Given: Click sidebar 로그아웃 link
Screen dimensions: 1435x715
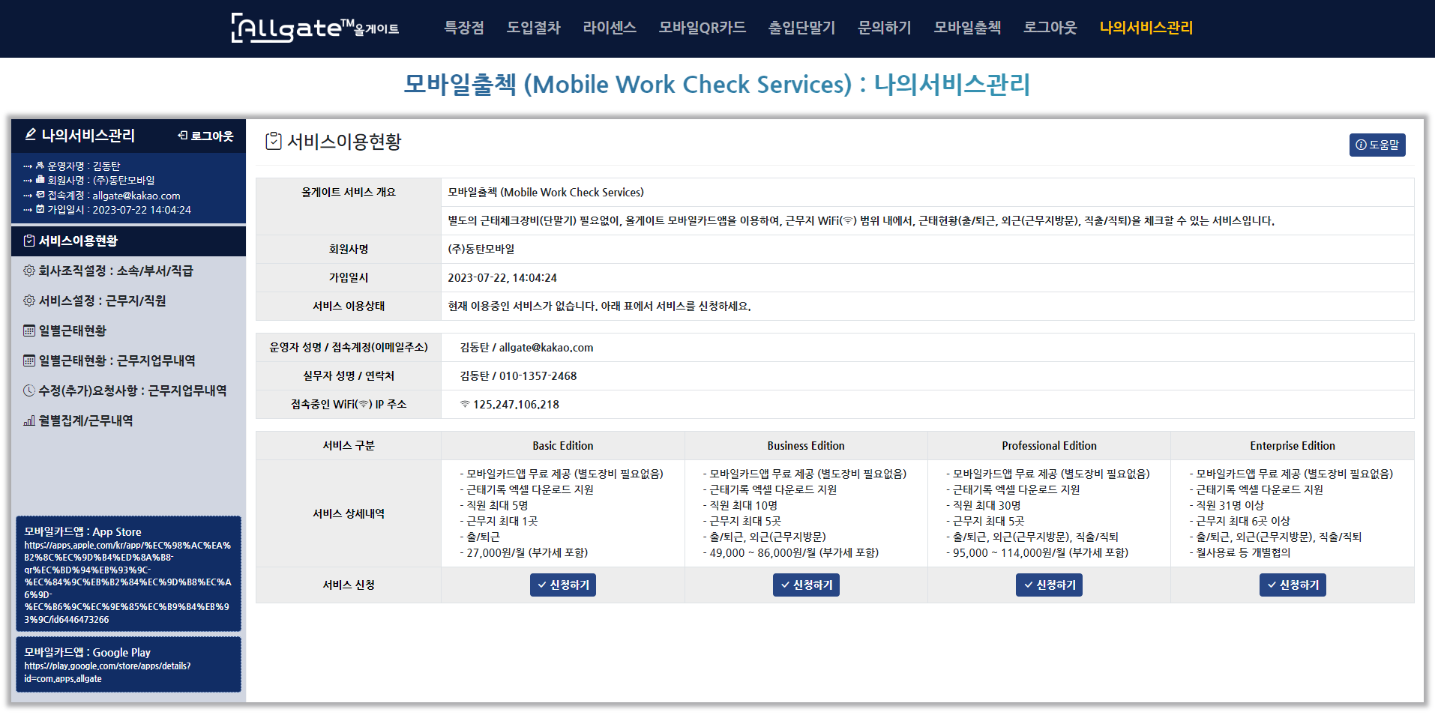Looking at the screenshot, I should (x=205, y=136).
